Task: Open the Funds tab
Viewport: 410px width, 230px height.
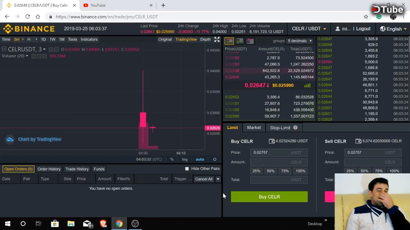Action: click(99, 169)
